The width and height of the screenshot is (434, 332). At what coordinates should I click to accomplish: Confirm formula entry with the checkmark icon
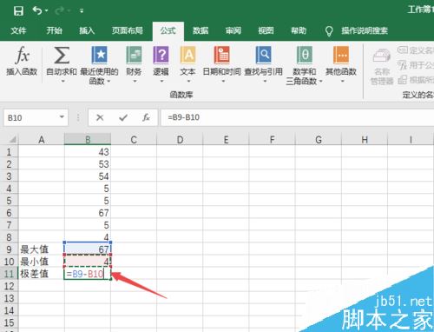(123, 117)
